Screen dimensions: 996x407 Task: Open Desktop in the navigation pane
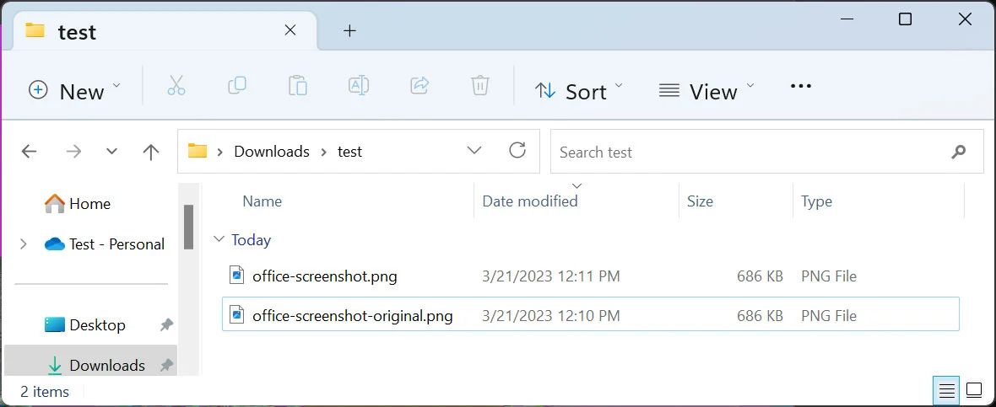pyautogui.click(x=97, y=325)
